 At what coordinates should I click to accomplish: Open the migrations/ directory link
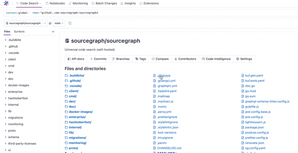[77, 138]
